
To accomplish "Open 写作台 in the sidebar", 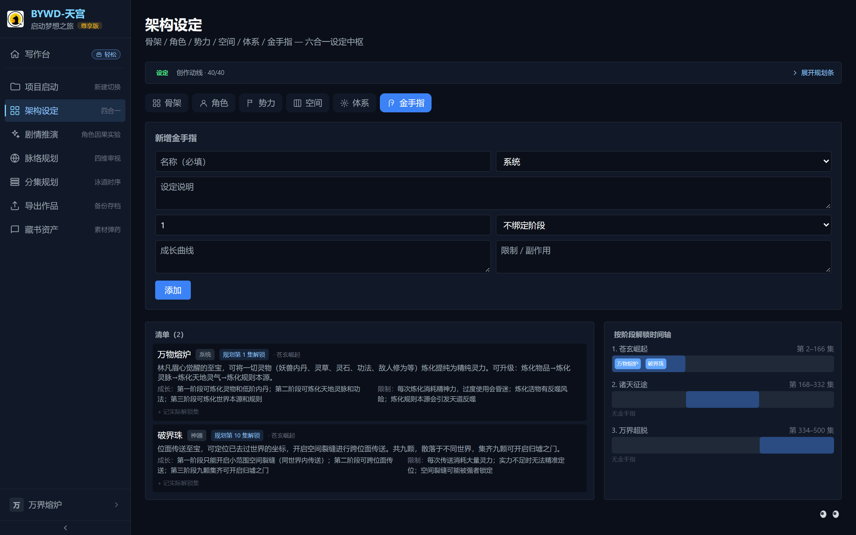I will click(x=65, y=54).
